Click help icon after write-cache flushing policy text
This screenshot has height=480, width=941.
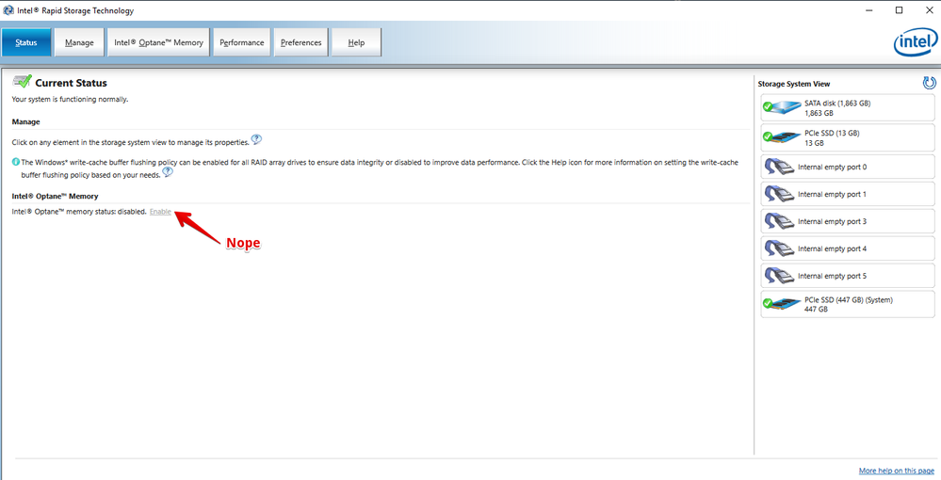click(x=168, y=172)
